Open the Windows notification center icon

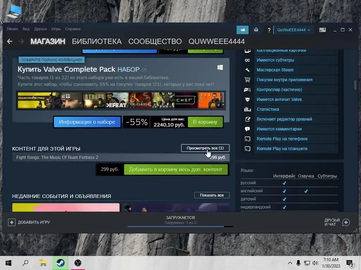coord(350,263)
